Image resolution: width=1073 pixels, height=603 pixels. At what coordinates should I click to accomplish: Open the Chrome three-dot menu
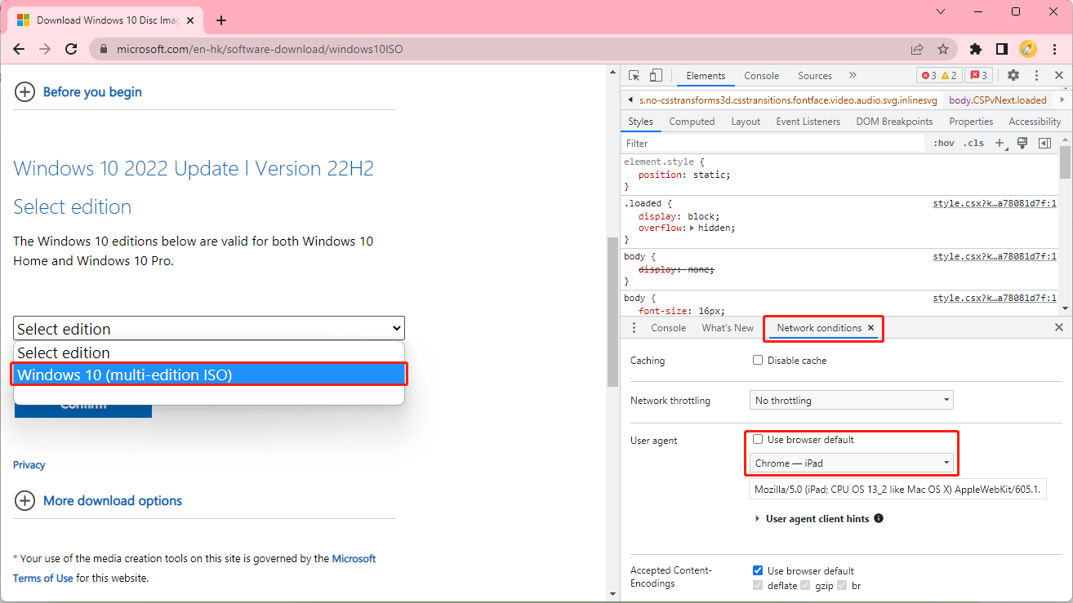(1053, 49)
